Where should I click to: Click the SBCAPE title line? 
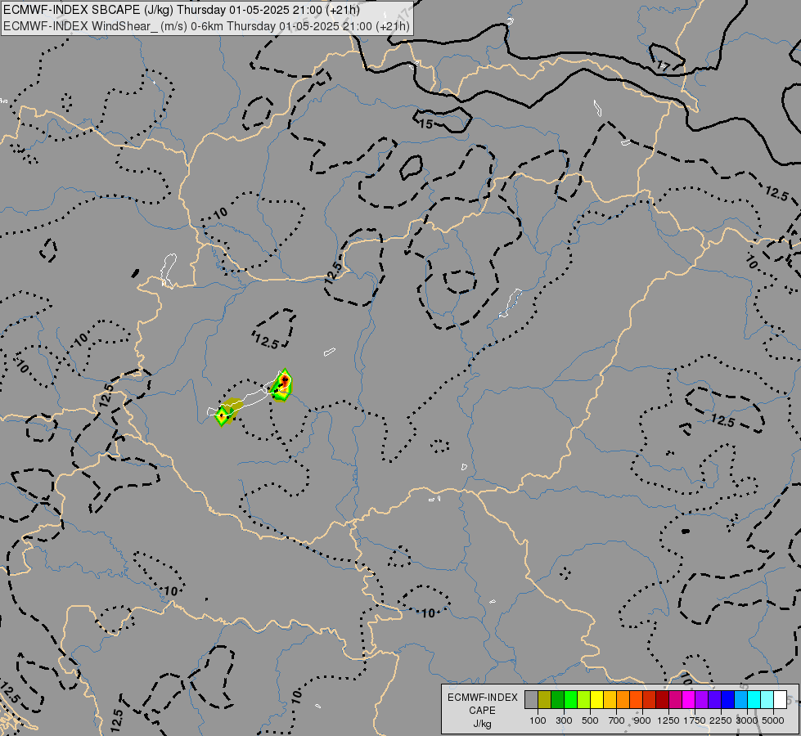pyautogui.click(x=182, y=10)
